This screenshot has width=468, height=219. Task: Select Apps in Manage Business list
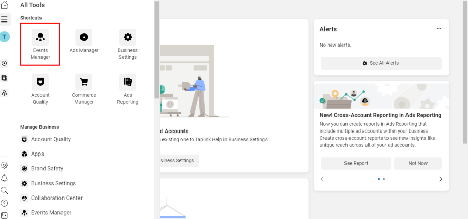pyautogui.click(x=37, y=154)
